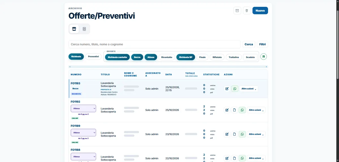Screen dimensions: 339x162
Task: Expand Altre azioni for offer FO1193
Action: [249, 89]
